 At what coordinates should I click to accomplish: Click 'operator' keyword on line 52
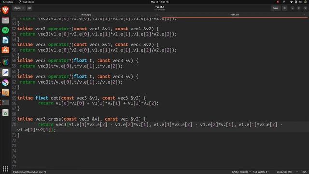pyautogui.click(x=58, y=29)
